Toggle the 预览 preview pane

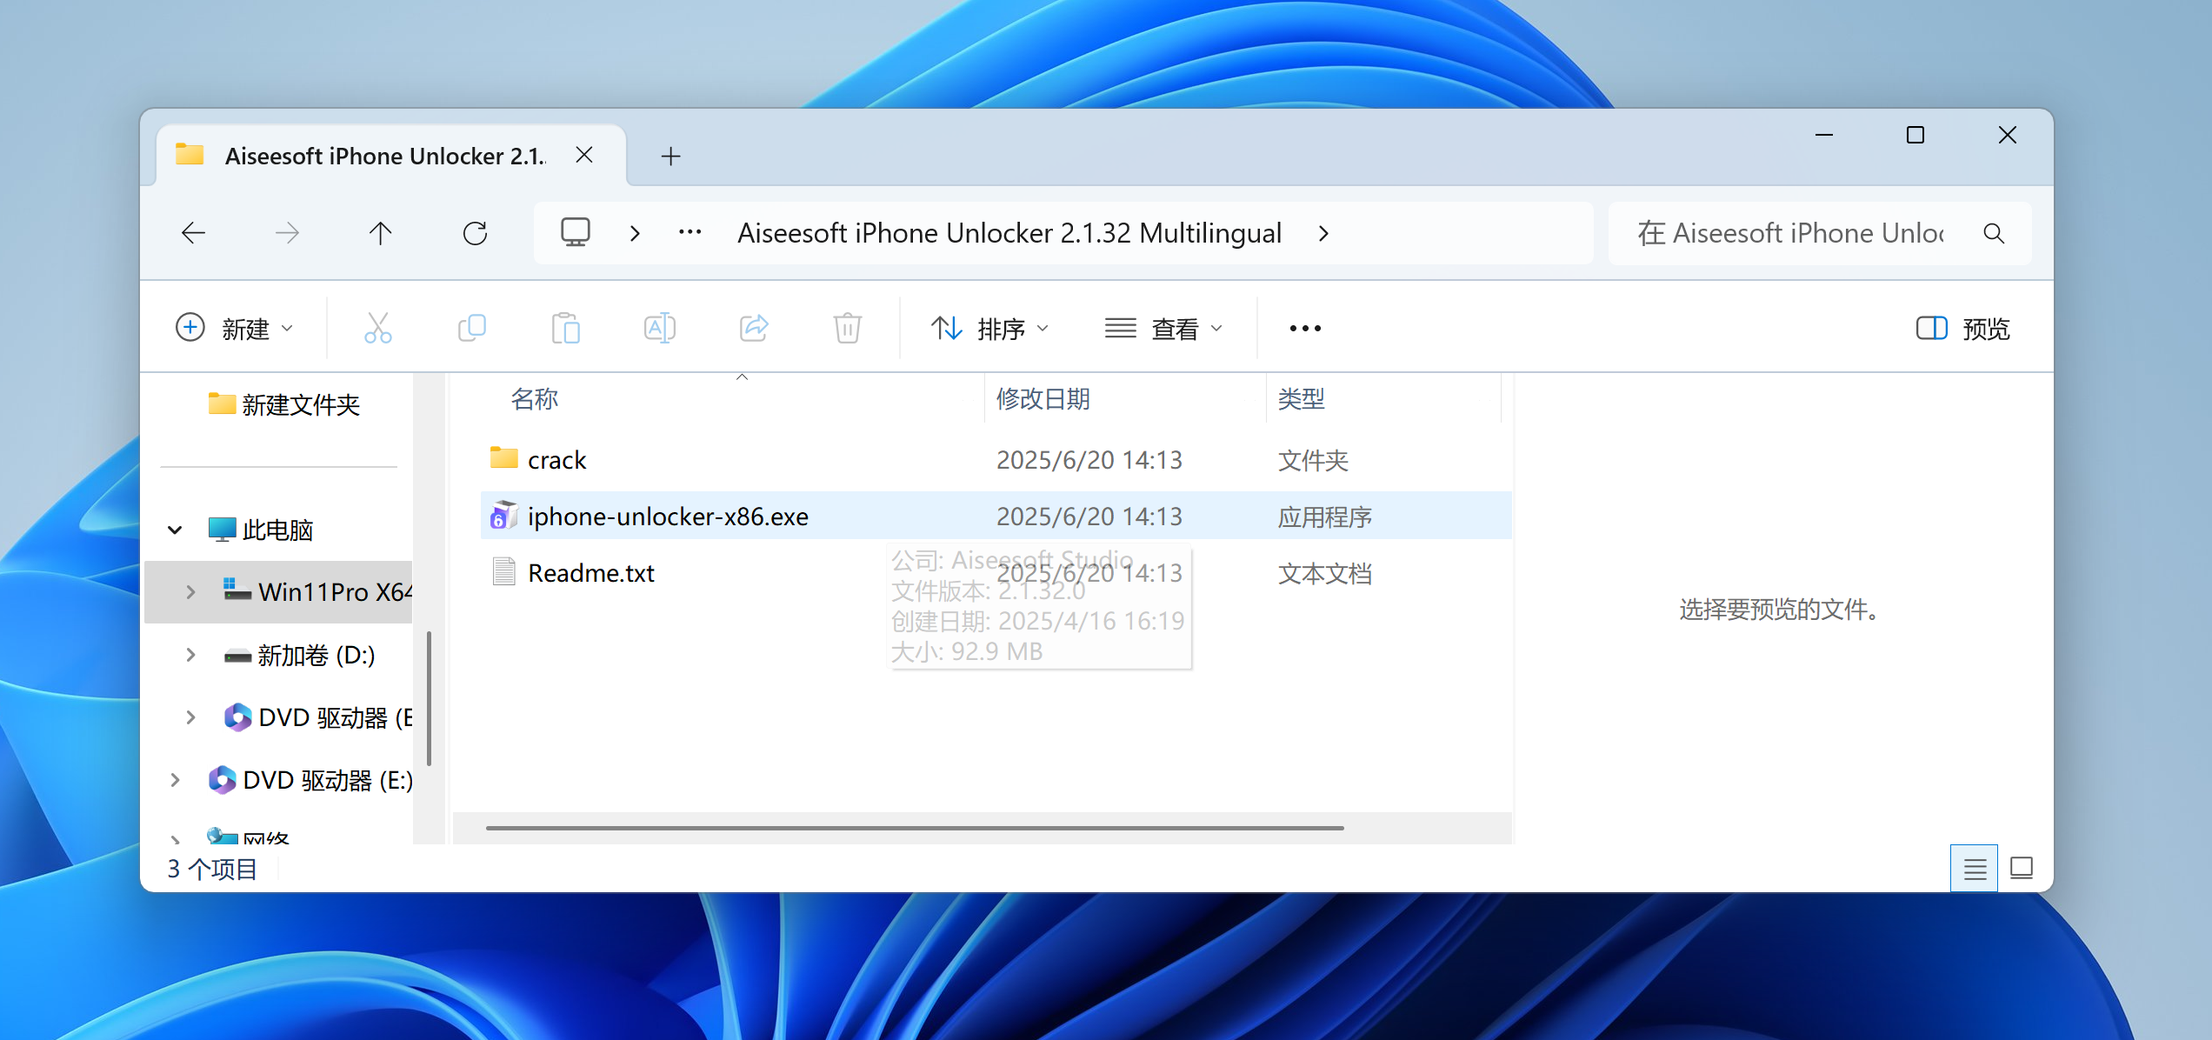tap(1962, 328)
